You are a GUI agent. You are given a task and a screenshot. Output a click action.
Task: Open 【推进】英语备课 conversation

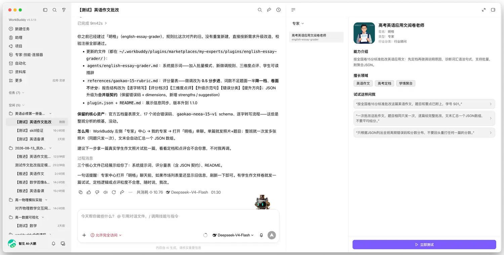37,191
